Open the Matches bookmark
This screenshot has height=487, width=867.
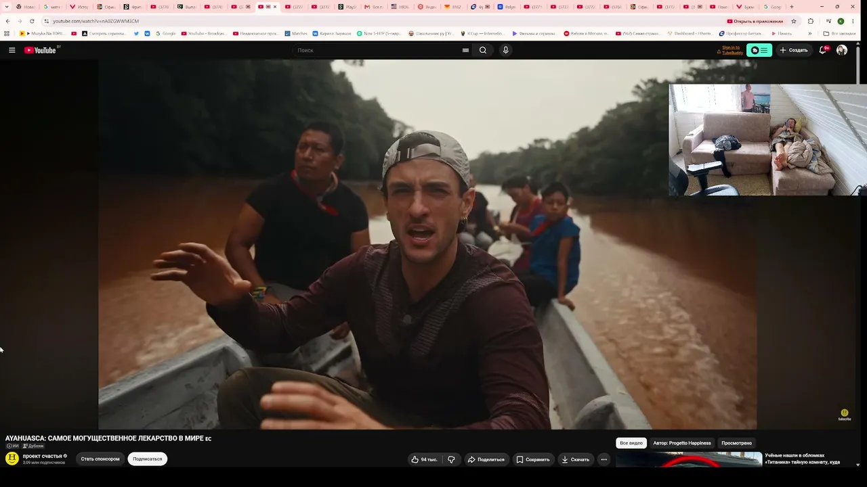(296, 33)
